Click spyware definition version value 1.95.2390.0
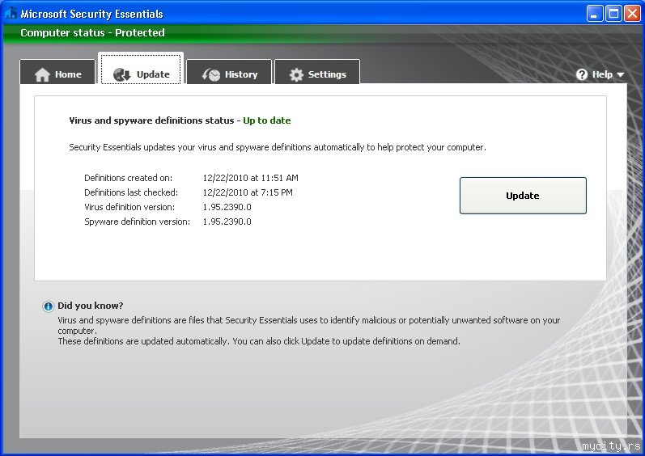645x456 pixels. [x=227, y=222]
